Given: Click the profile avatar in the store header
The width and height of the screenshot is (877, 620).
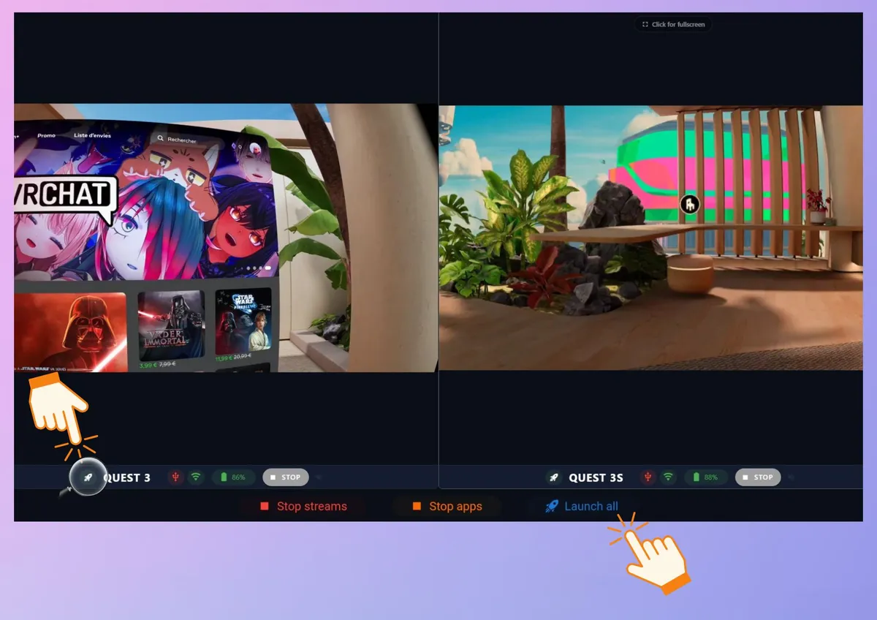Looking at the screenshot, I should 257,148.
